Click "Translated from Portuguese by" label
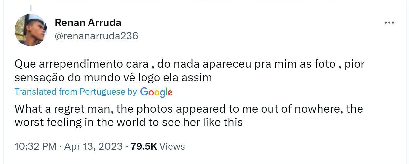Screen dimensions: 409x164 coord(75,92)
